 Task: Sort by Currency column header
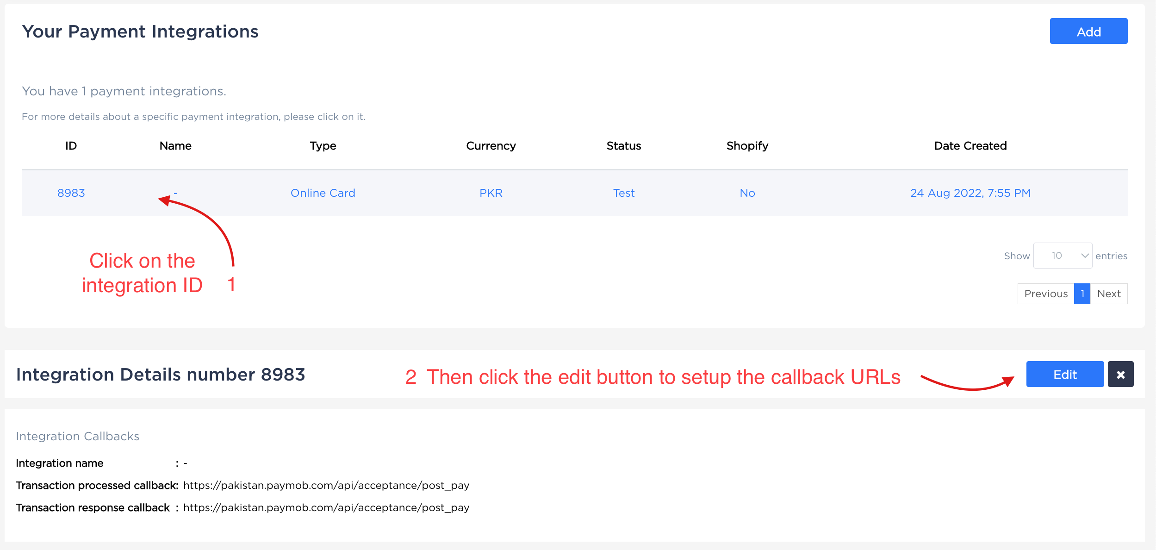click(x=491, y=146)
